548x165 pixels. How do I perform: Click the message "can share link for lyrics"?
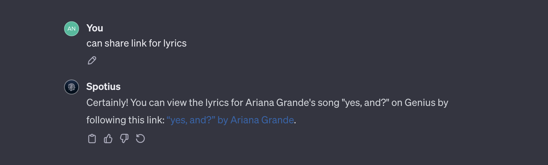point(136,43)
